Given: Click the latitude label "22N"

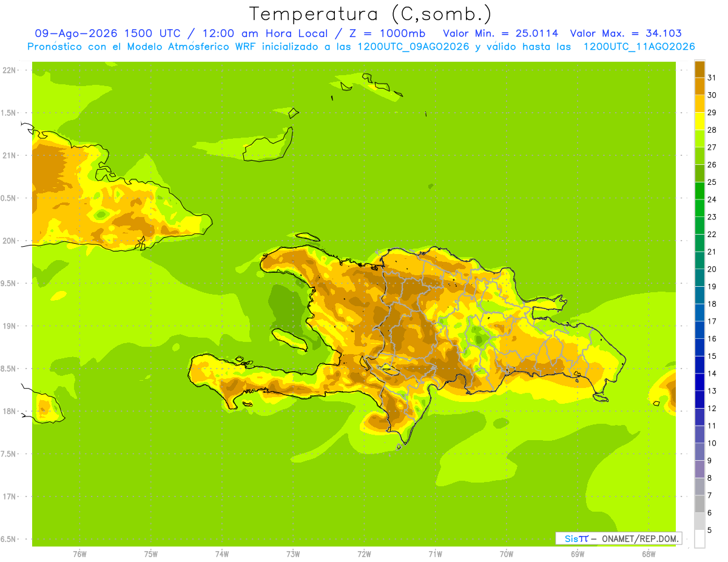Looking at the screenshot, I should (9, 70).
